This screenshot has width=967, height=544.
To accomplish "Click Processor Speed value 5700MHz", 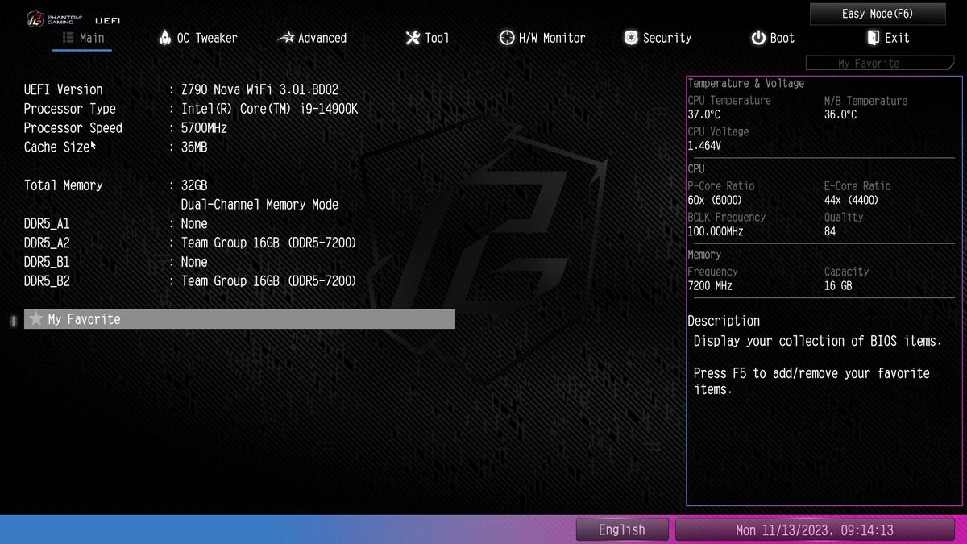I will (204, 128).
